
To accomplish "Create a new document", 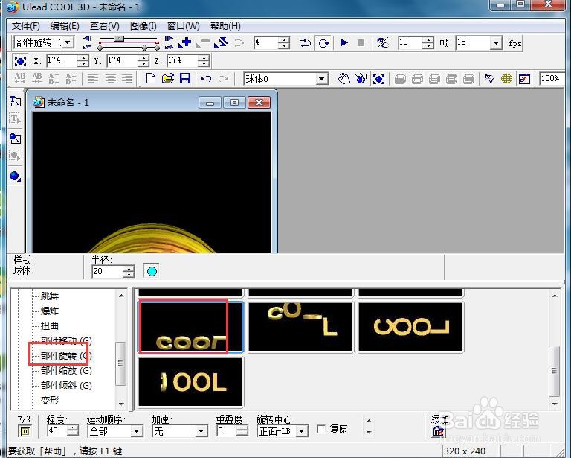I will point(151,78).
